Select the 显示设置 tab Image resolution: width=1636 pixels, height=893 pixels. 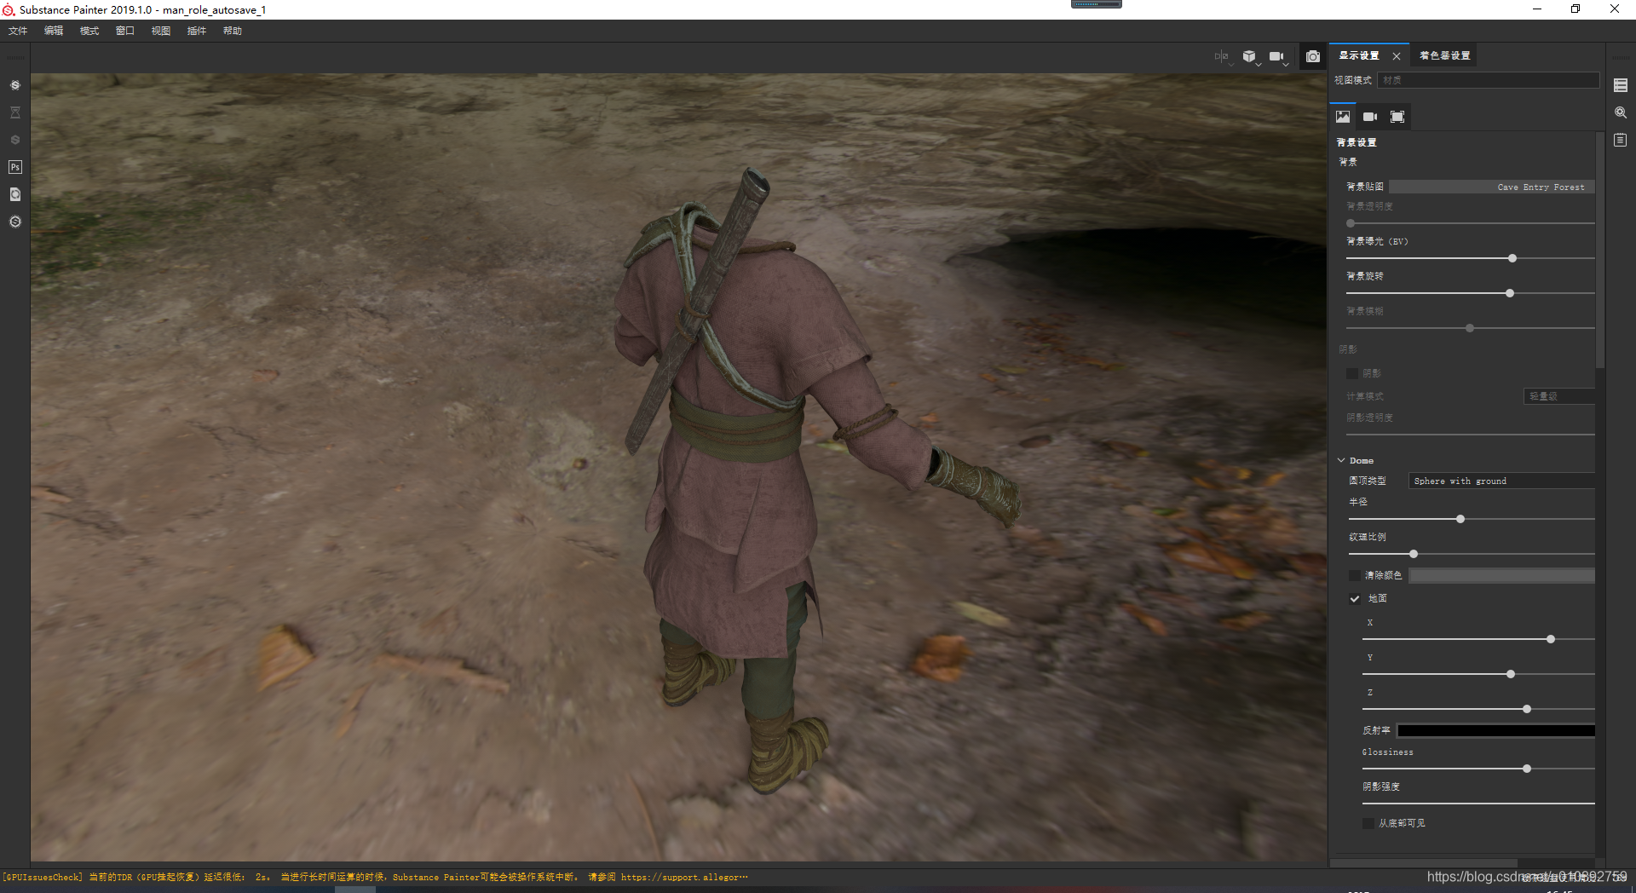click(1359, 55)
